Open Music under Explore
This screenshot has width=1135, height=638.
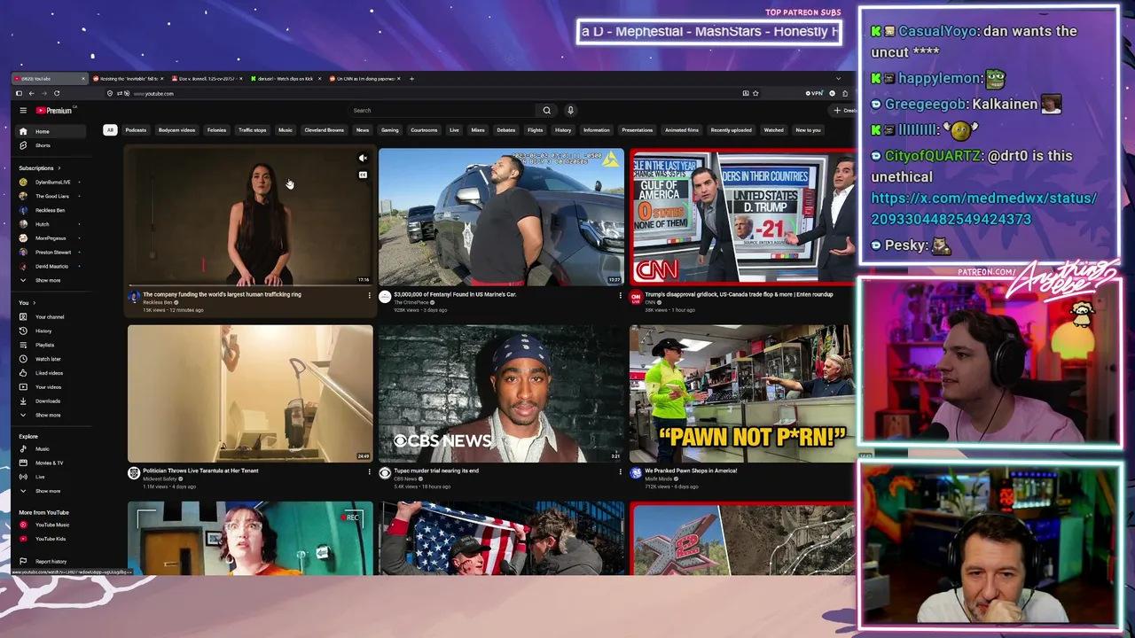50,449
